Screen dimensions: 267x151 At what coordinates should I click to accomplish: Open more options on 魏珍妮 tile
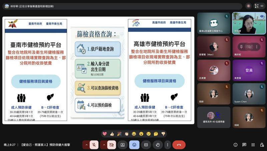257,47
